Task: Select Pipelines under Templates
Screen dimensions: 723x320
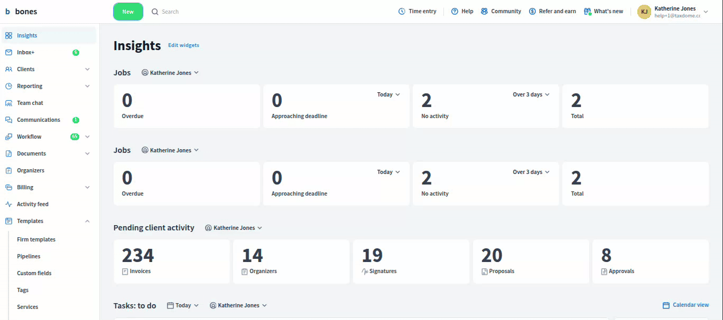Action: point(29,256)
